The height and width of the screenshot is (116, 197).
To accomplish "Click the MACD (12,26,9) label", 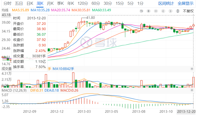I will point(14,90).
